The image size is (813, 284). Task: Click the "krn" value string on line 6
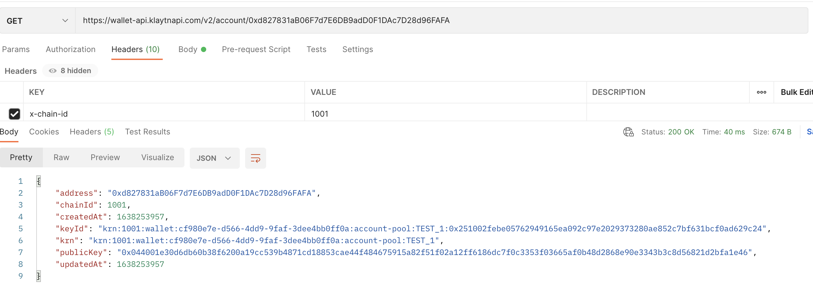[264, 241]
